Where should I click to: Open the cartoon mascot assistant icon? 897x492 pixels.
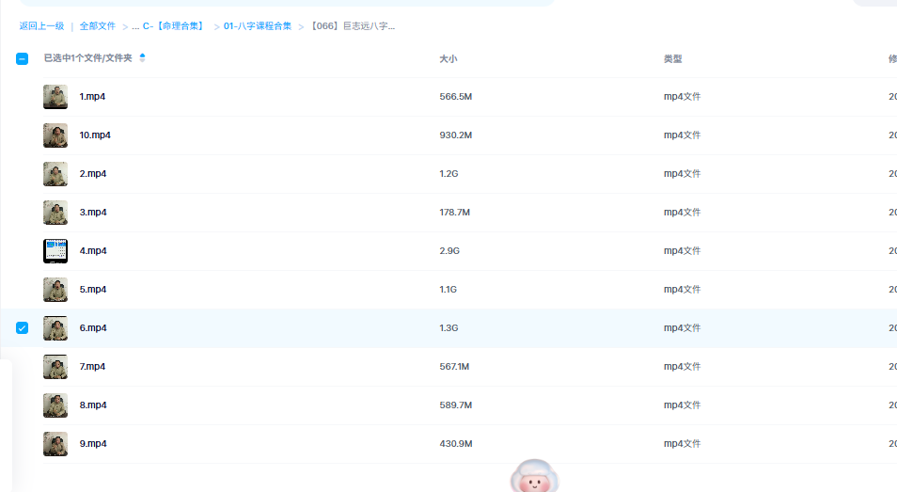click(x=534, y=478)
